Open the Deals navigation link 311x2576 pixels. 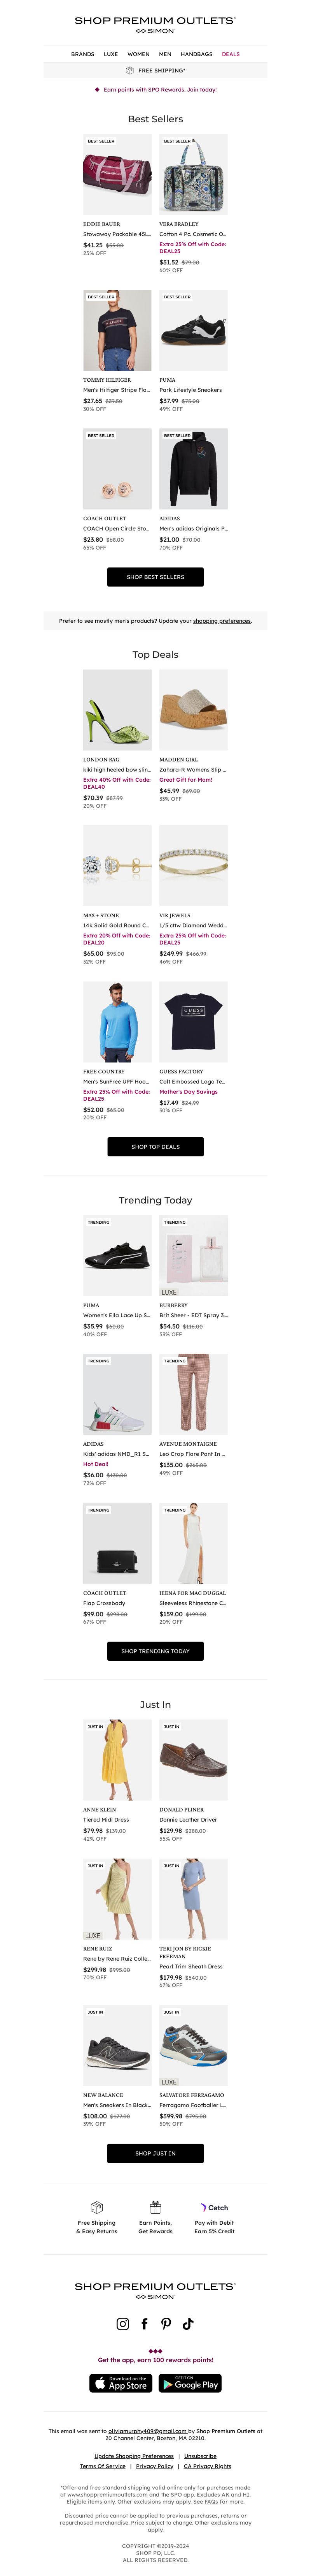(230, 54)
